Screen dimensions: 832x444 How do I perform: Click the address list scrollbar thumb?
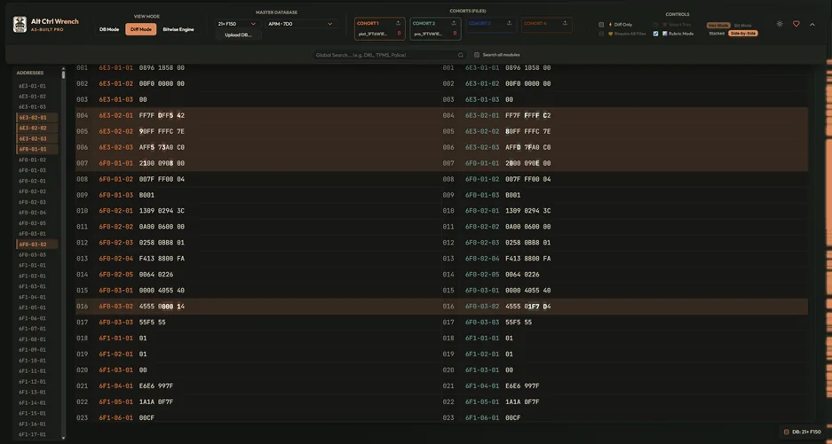point(63,74)
